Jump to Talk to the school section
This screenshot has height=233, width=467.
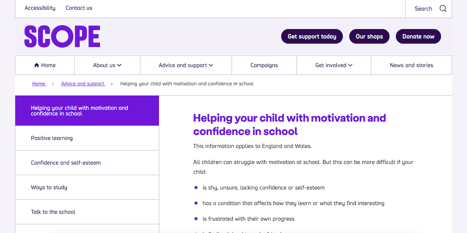click(53, 212)
